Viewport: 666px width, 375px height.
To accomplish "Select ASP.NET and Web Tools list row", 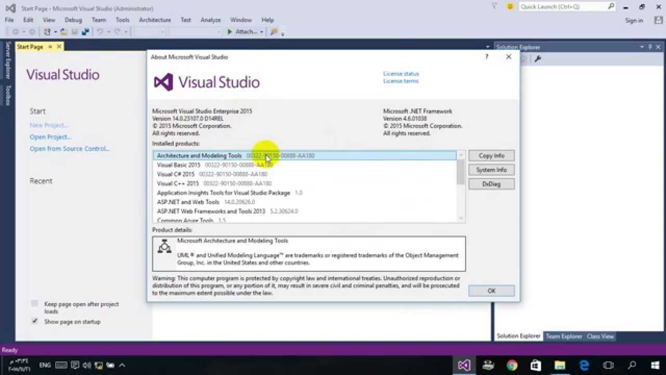I will (305, 202).
